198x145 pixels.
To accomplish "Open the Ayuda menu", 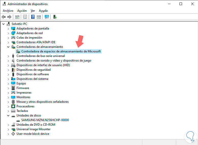I will pos(43,11).
